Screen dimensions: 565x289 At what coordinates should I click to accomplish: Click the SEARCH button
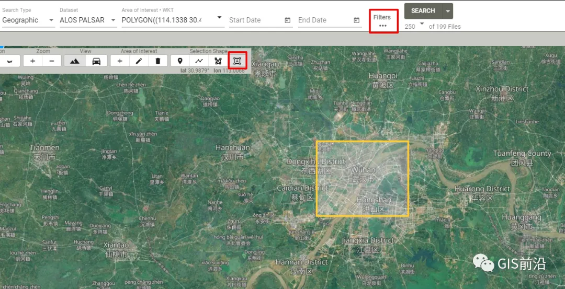point(423,11)
